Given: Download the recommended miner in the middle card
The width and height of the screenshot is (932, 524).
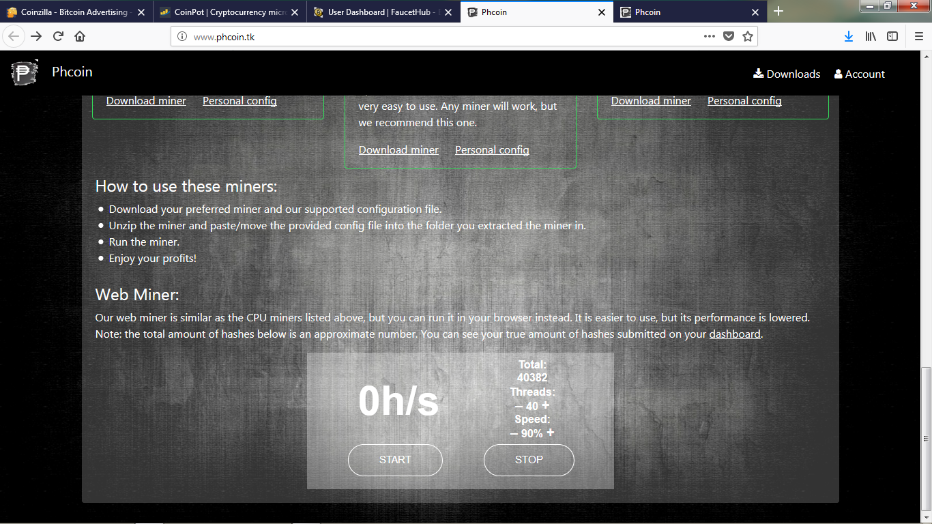Looking at the screenshot, I should (398, 150).
